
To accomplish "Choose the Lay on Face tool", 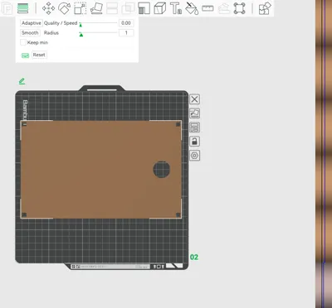I will coord(96,8).
